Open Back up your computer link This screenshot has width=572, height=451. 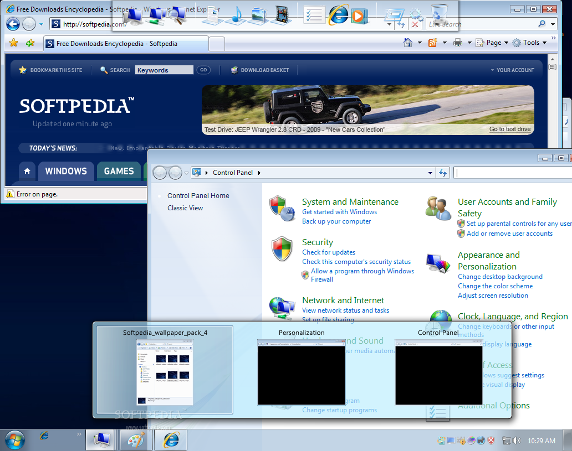(x=336, y=221)
